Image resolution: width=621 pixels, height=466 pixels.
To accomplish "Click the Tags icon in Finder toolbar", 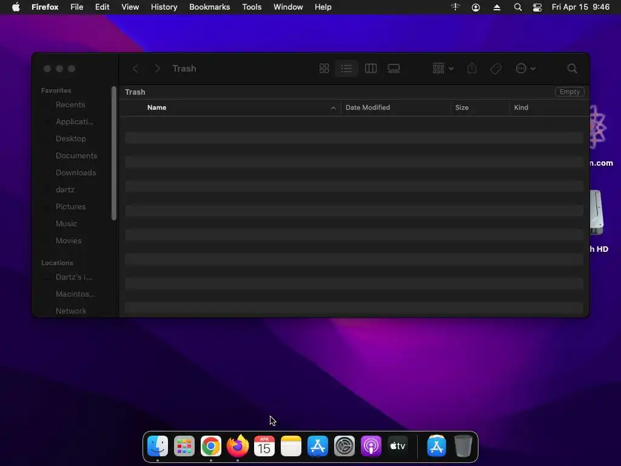I will pyautogui.click(x=495, y=69).
